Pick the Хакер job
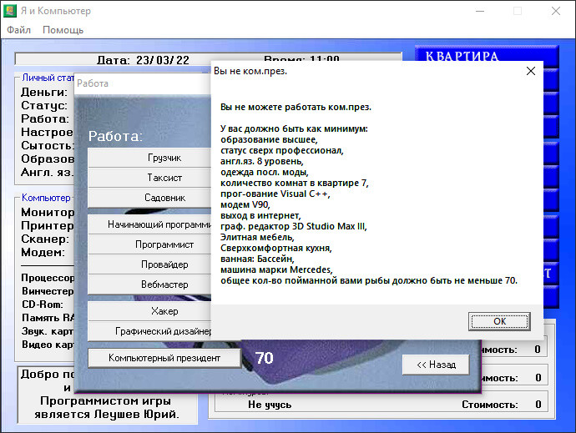 point(149,311)
